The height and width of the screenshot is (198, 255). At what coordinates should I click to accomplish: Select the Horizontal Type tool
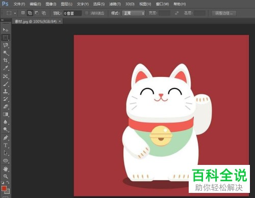point(6,145)
